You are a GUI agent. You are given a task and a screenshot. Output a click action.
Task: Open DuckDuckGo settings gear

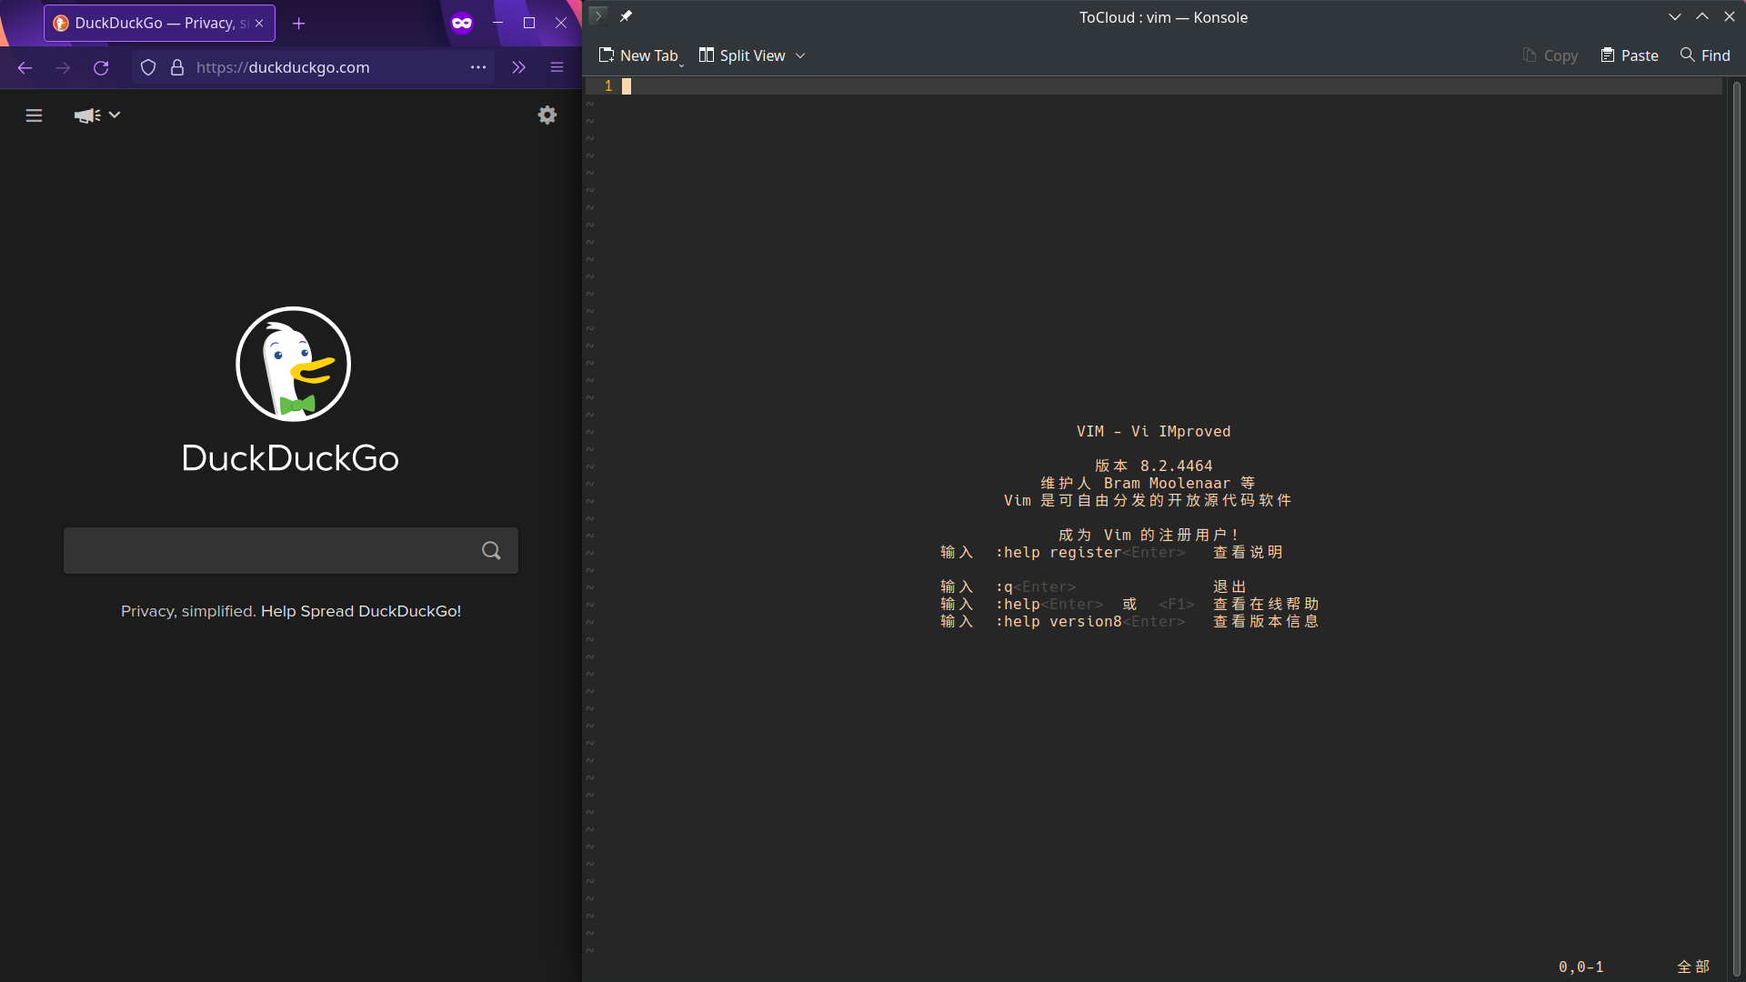(x=547, y=115)
